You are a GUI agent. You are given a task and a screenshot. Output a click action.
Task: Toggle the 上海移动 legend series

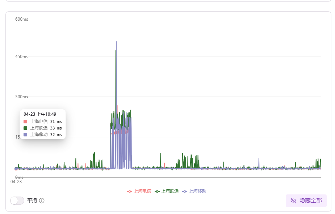(194, 191)
